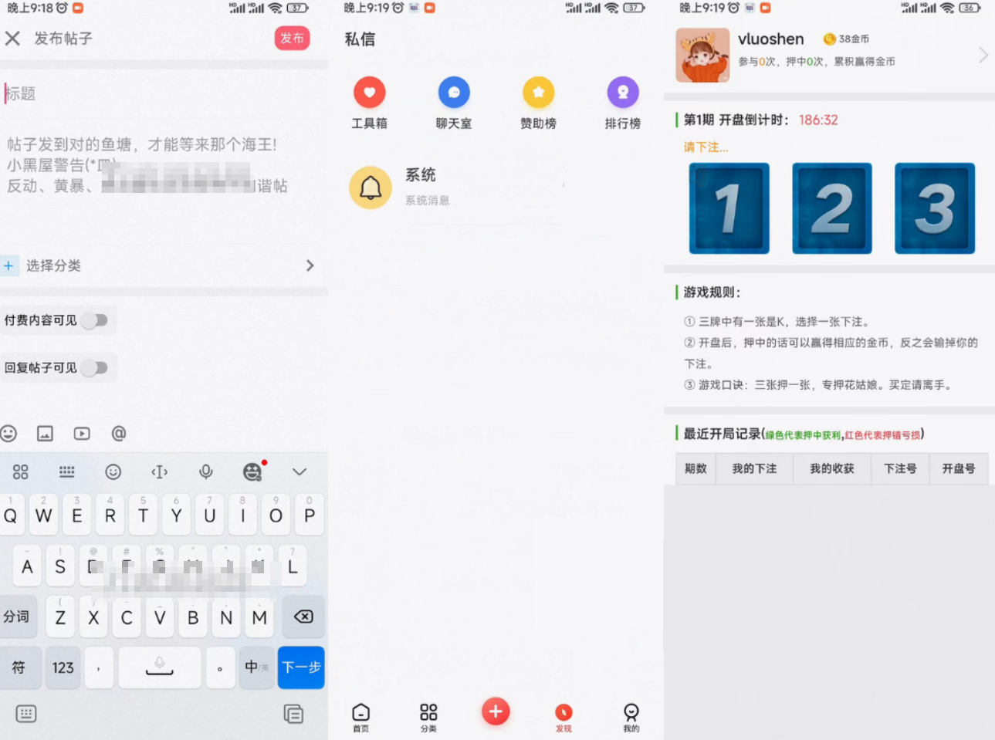Switch to the 发现 discover tab
This screenshot has width=995, height=740.
point(563,716)
